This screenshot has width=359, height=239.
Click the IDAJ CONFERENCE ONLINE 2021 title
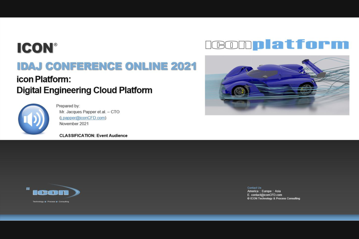click(107, 66)
